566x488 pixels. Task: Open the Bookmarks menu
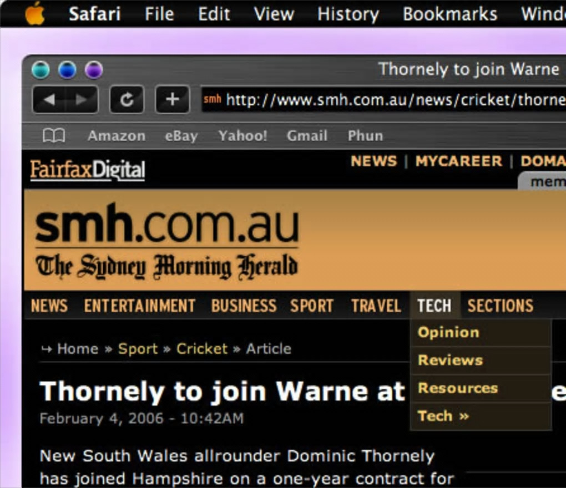450,14
